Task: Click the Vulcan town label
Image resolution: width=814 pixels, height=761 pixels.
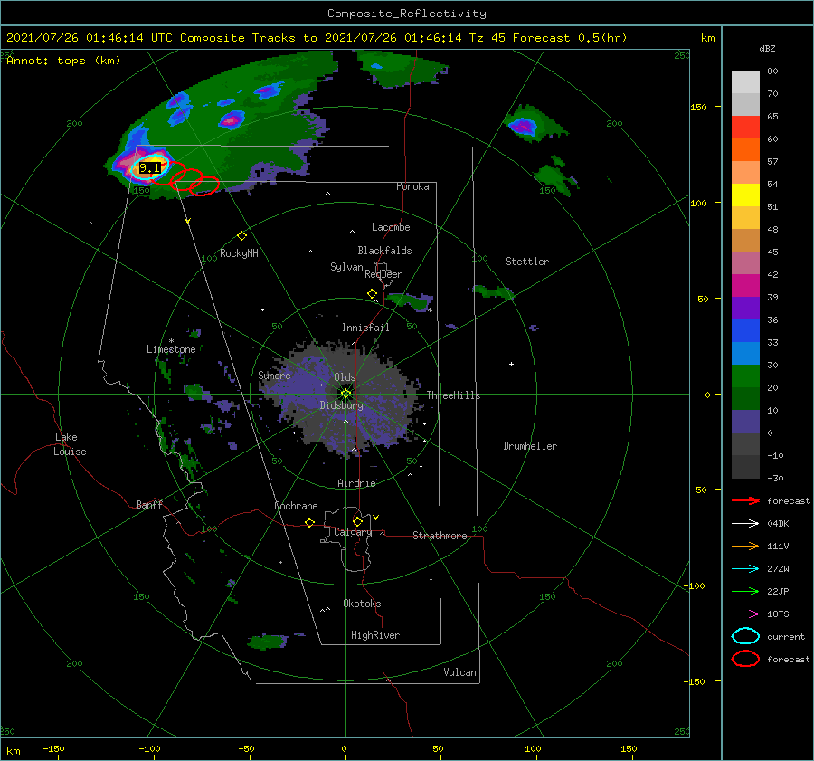Action: tap(459, 672)
